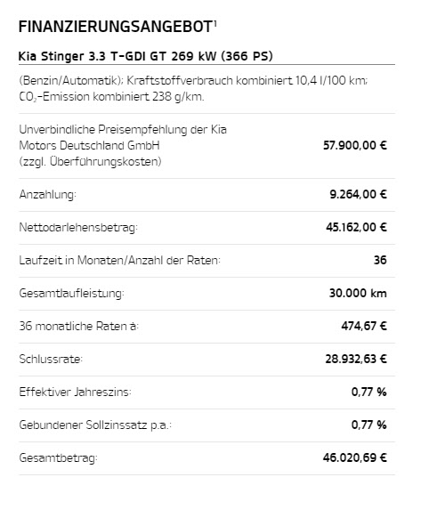Click the Kraftstoffverbrauch kombiniert description text
The width and height of the screenshot is (429, 526).
click(x=193, y=81)
